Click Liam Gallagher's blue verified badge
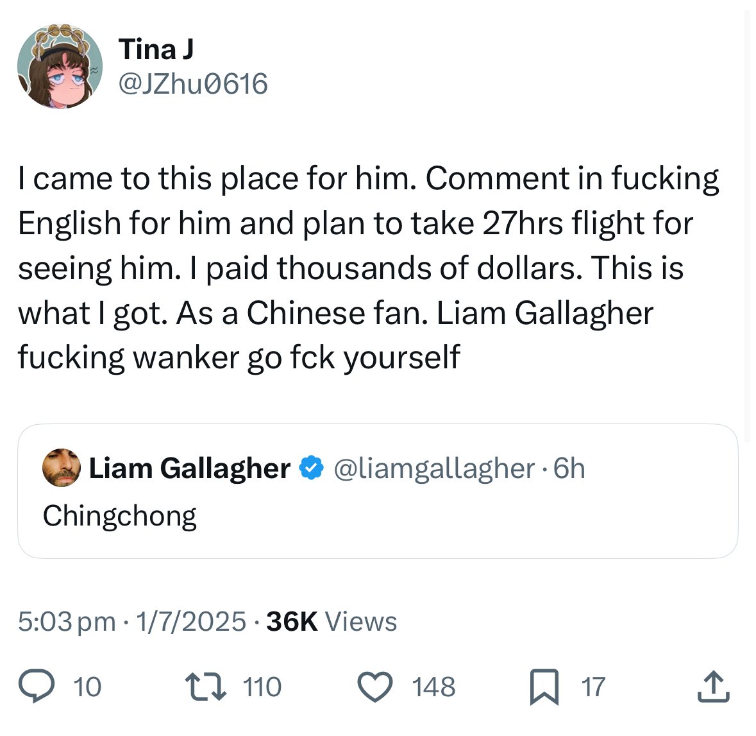The height and width of the screenshot is (736, 756). point(312,468)
